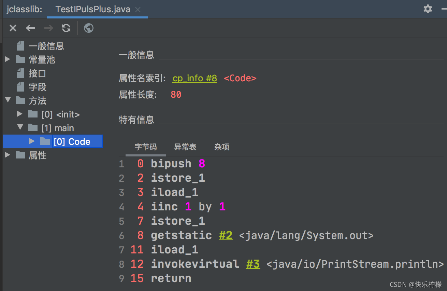Switch to the 杂项 tab
This screenshot has width=447, height=291.
click(x=222, y=147)
